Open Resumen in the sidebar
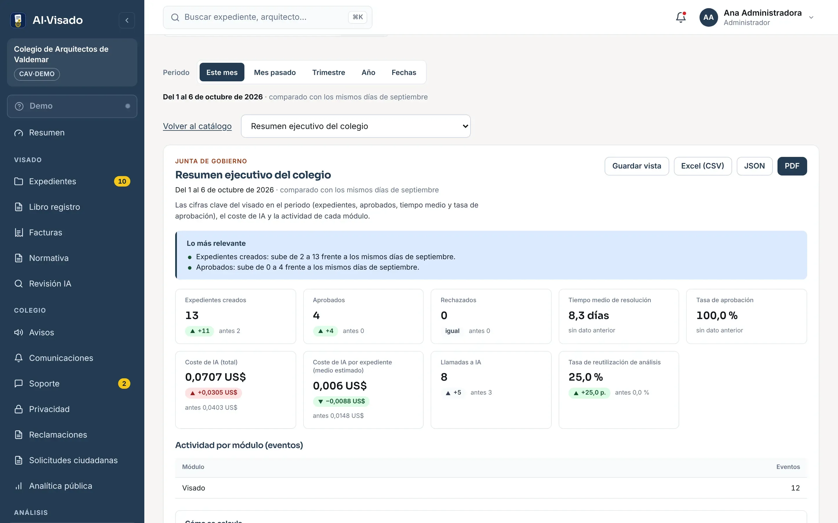Image resolution: width=838 pixels, height=523 pixels. point(72,133)
